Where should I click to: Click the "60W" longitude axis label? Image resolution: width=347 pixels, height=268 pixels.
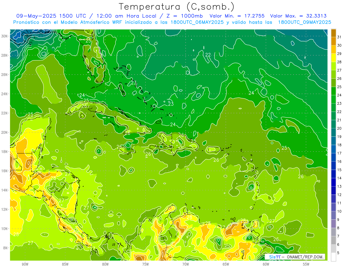coord(266,264)
